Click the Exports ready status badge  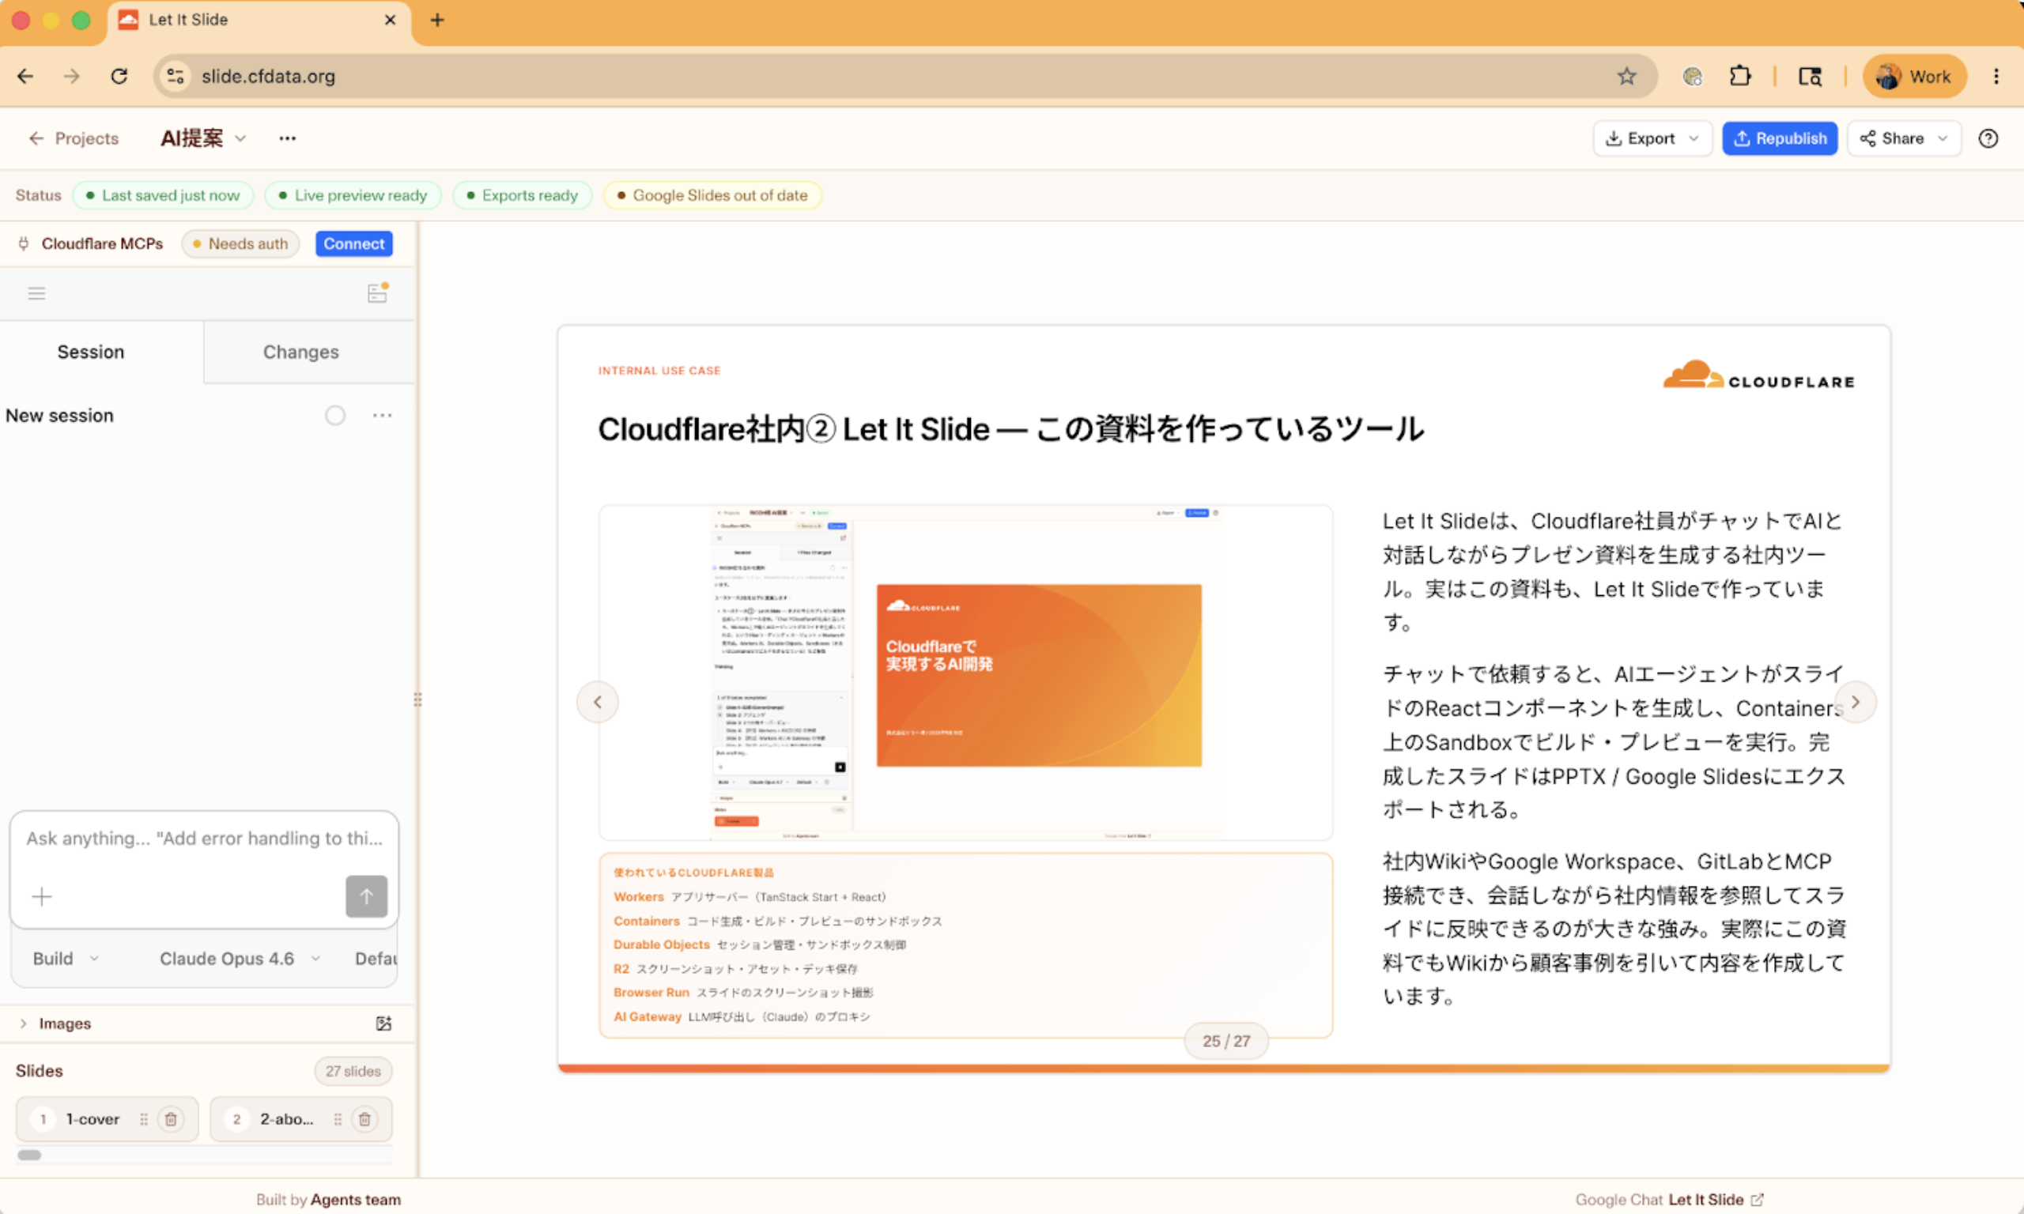pos(522,195)
